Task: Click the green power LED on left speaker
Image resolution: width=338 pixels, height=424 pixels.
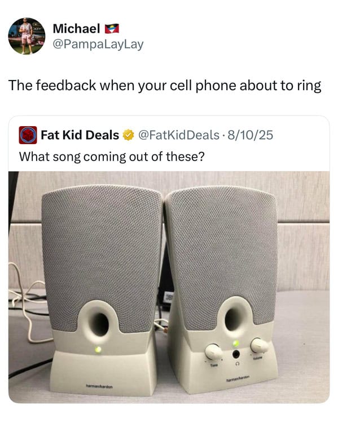Action: 98,349
